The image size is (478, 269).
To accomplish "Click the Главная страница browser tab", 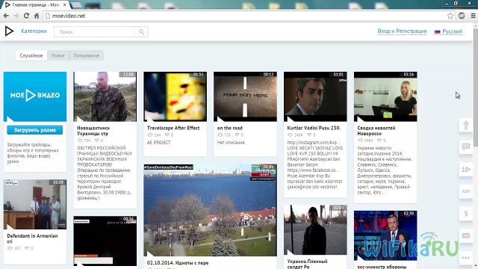I will click(35, 5).
